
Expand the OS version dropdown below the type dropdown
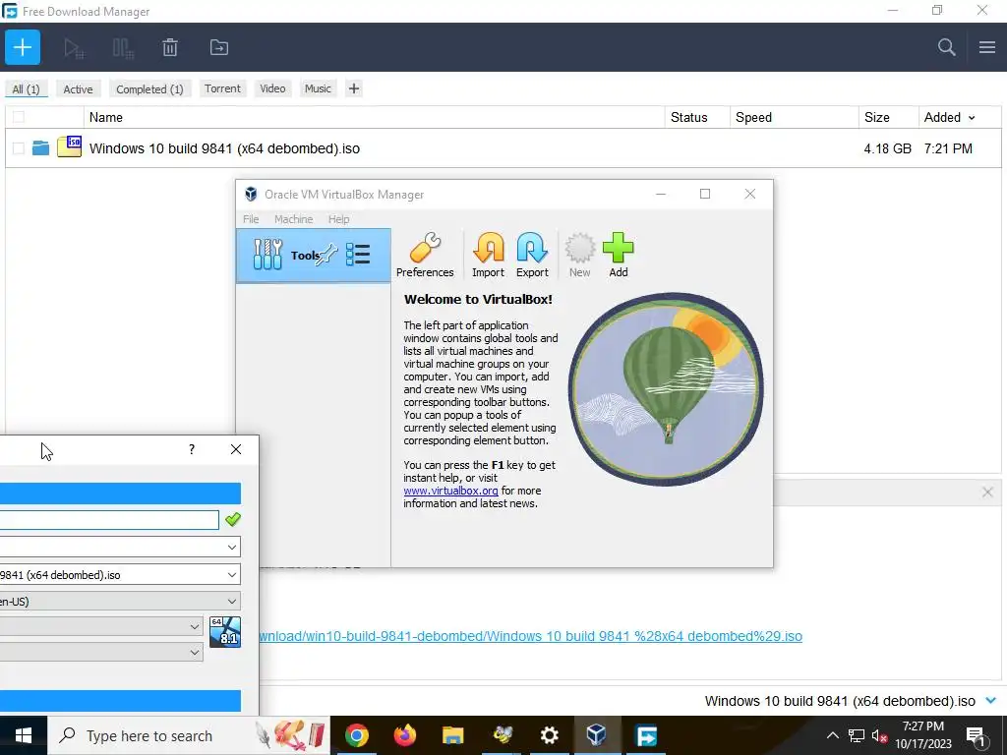(x=194, y=653)
